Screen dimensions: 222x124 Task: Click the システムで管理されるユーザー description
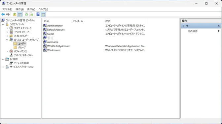(125, 30)
